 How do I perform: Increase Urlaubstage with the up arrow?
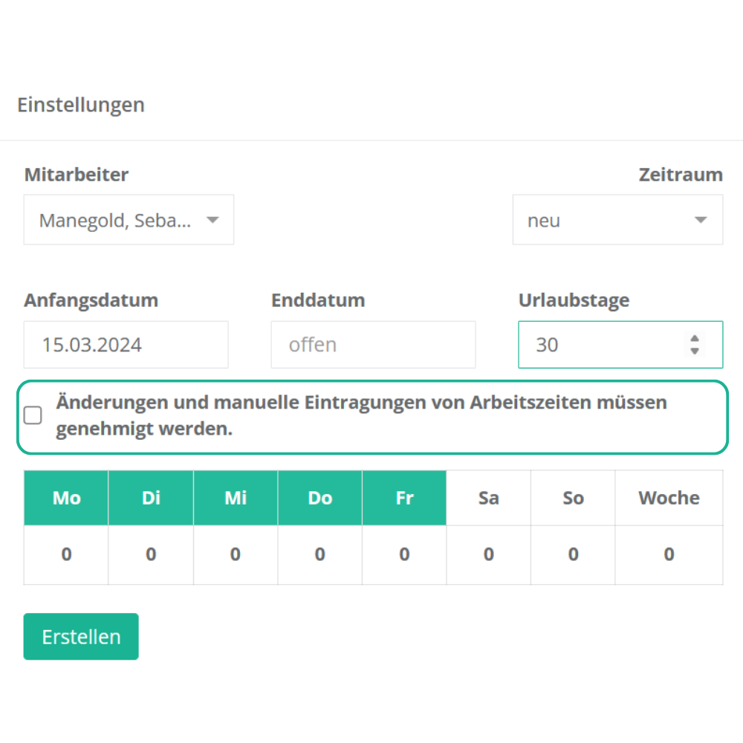tap(695, 339)
